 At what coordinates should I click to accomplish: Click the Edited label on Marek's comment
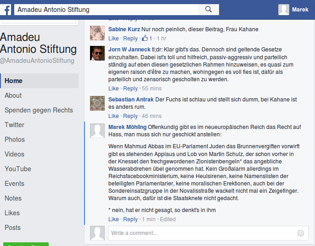pos(168,219)
